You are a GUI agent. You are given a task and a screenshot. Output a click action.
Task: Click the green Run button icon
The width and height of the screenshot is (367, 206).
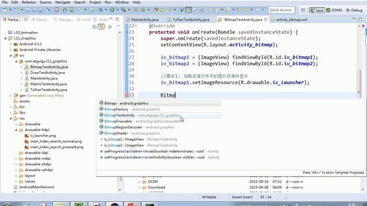(112, 10)
